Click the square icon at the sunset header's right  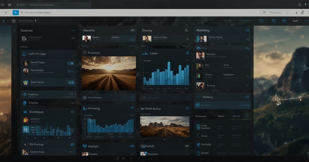pos(132,53)
